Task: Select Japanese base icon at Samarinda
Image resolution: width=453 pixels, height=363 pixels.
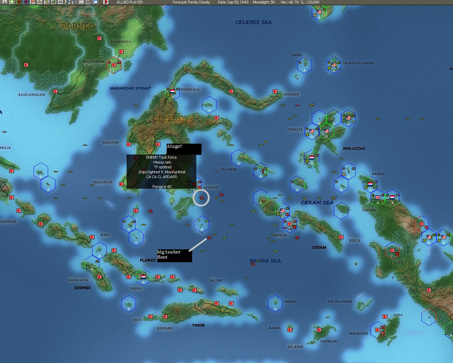Action: point(121,52)
